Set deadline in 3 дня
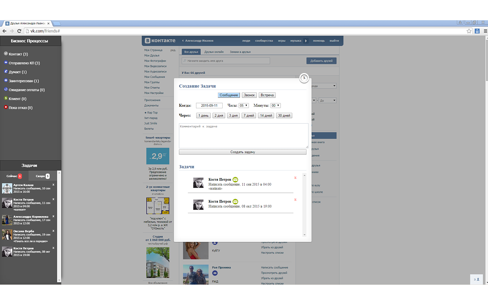Screen dimensions: 488x305 233,116
